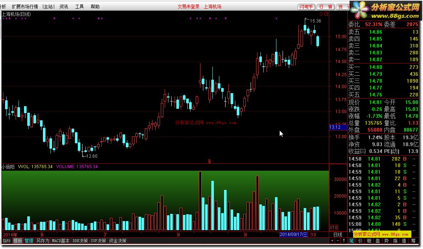The width and height of the screenshot is (423, 249).
Task: Select the 盘 tab in side panel
Action: click(378, 241)
